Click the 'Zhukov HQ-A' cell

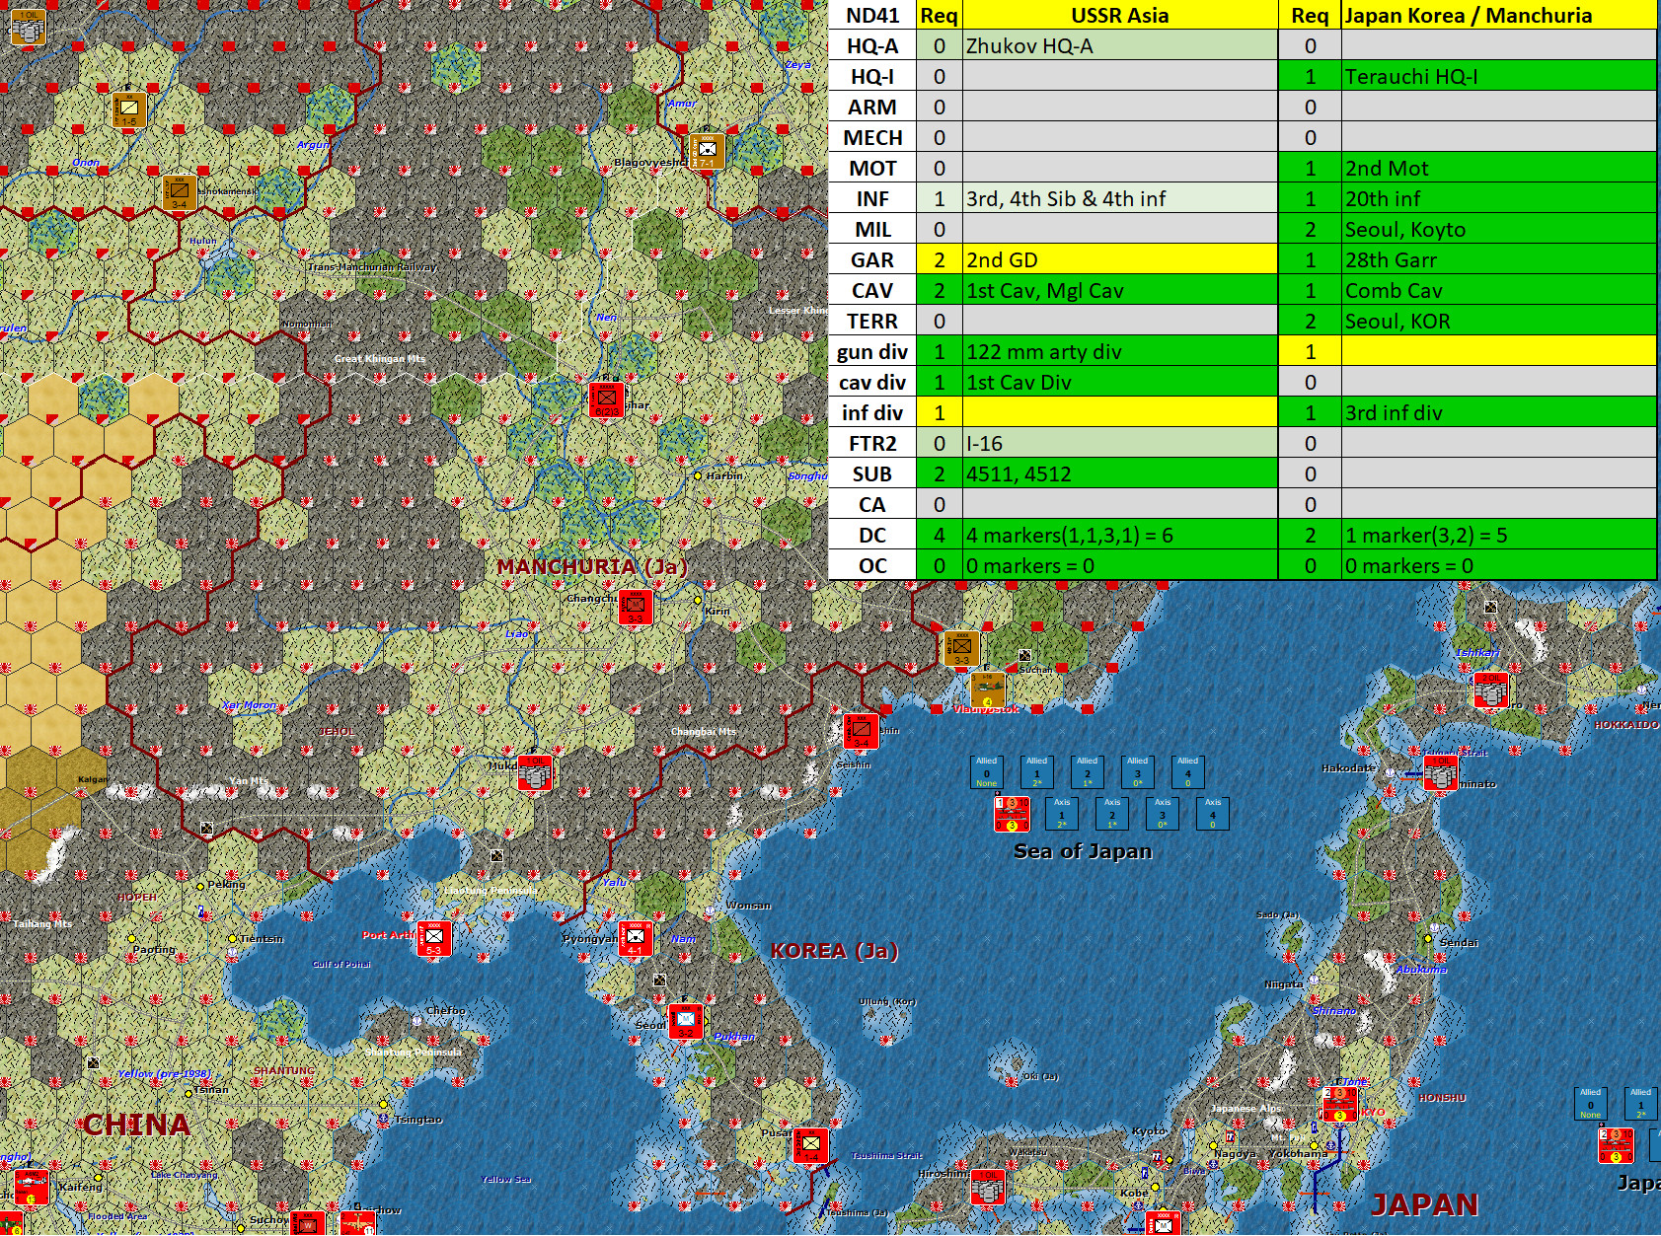(1120, 45)
